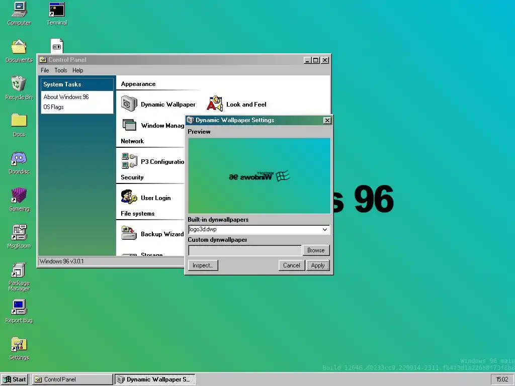The height and width of the screenshot is (386, 515).
Task: Click the Look and Feel icon
Action: pyautogui.click(x=214, y=104)
